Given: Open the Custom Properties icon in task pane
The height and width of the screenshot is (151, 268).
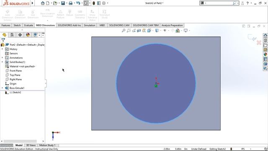Looking at the screenshot, I should click(265, 59).
